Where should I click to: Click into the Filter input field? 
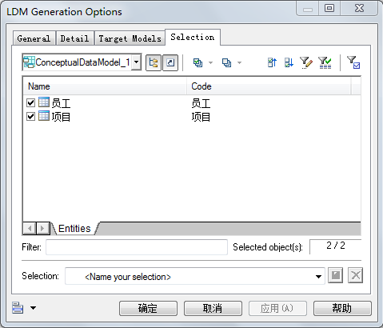pos(137,247)
